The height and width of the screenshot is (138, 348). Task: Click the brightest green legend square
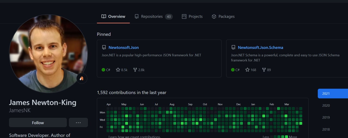click(x=286, y=137)
